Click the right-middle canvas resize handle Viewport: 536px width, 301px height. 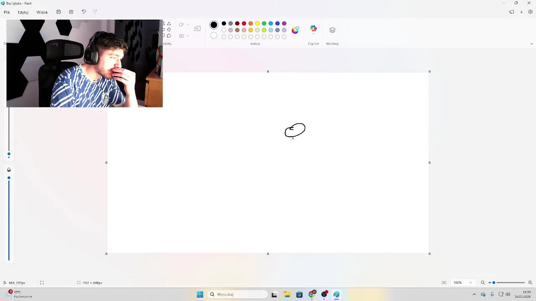pos(430,163)
